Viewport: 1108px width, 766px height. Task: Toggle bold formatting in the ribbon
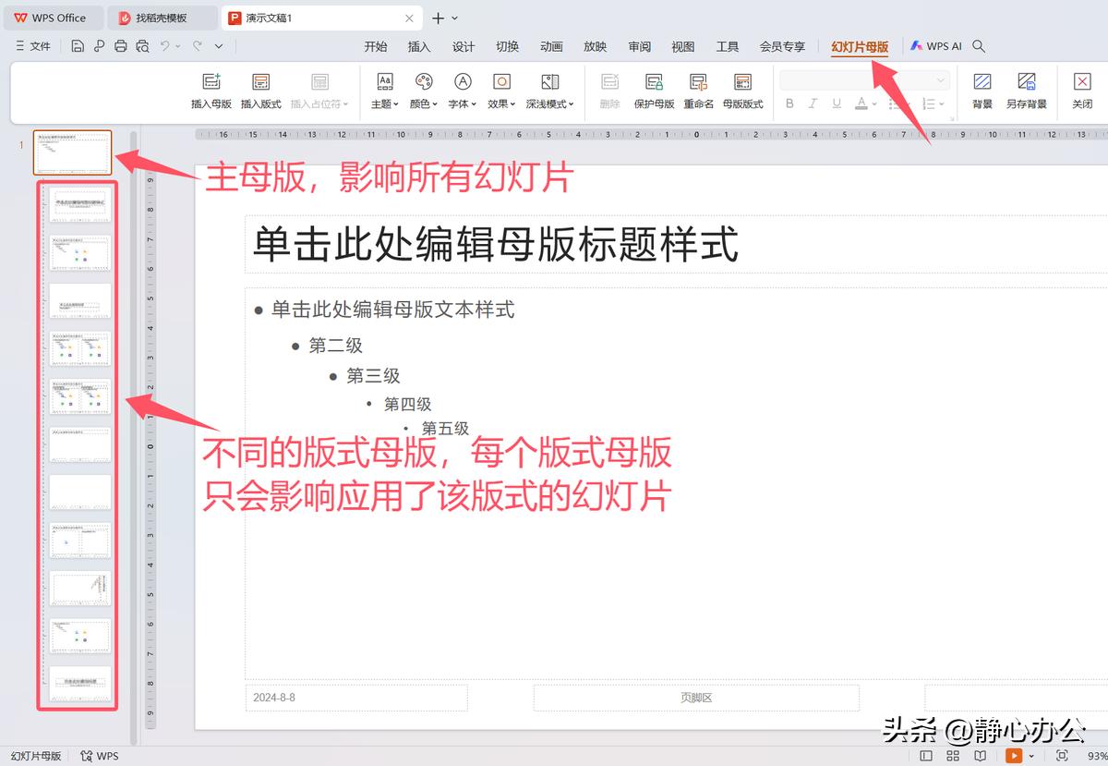coord(790,103)
